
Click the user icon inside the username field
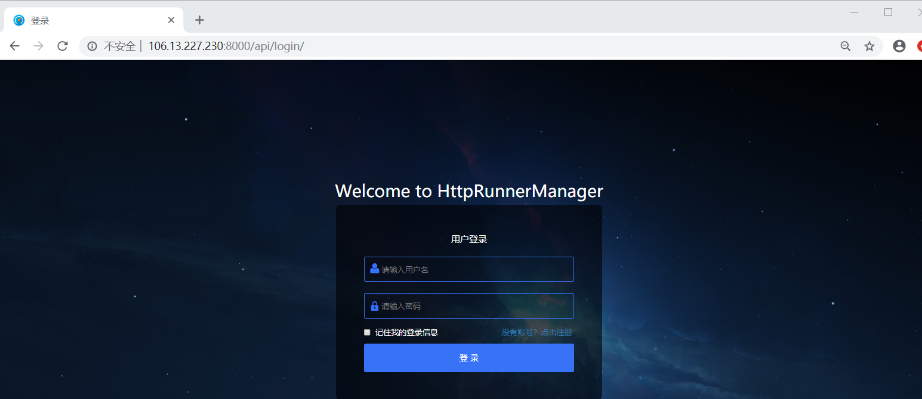point(374,269)
